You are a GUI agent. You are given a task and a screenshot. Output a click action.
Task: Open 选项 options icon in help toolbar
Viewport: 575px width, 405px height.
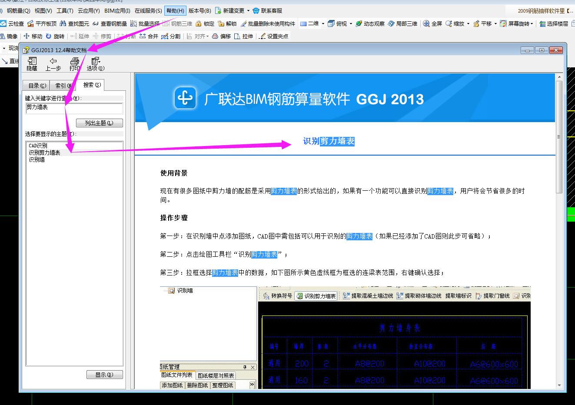point(96,61)
